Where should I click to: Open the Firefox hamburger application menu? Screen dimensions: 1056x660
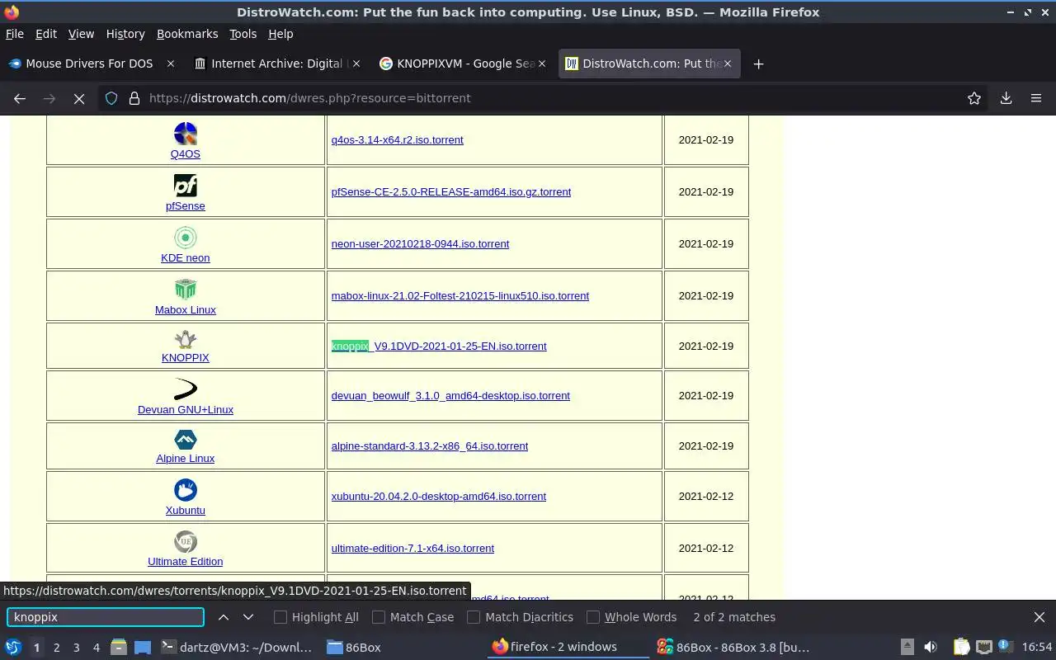(1036, 98)
